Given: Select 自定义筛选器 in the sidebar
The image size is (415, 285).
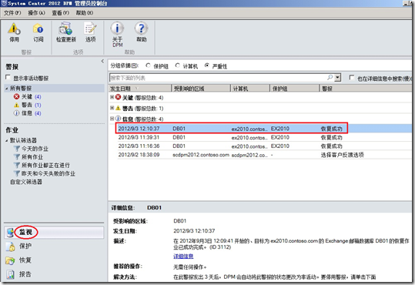Looking at the screenshot, I should point(26,182).
